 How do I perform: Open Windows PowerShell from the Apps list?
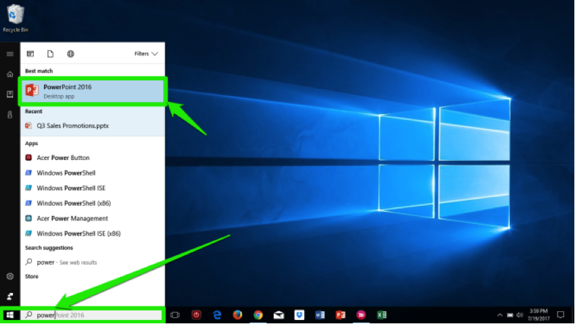(x=93, y=173)
